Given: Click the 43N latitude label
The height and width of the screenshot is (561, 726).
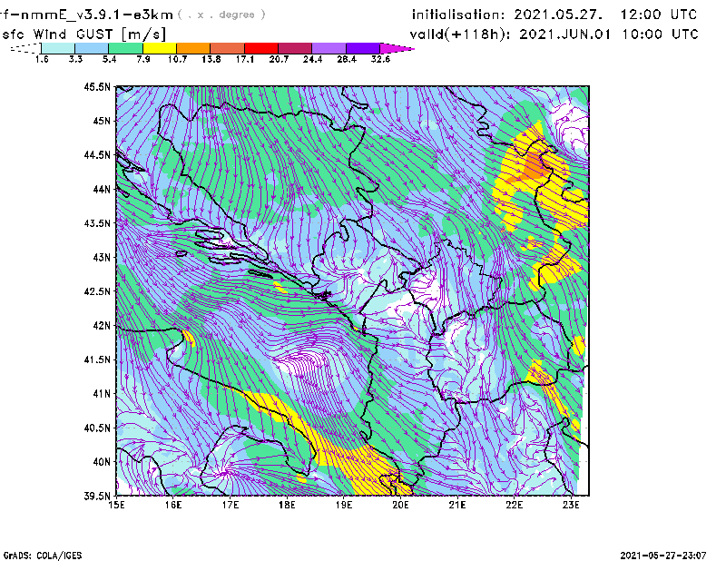Looking at the screenshot, I should tap(102, 257).
